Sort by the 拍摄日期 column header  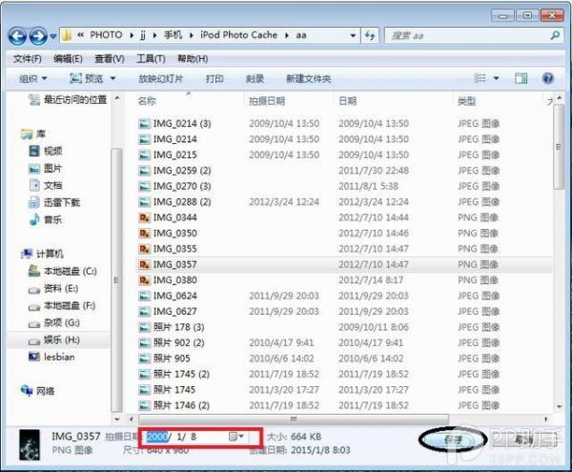pos(267,101)
